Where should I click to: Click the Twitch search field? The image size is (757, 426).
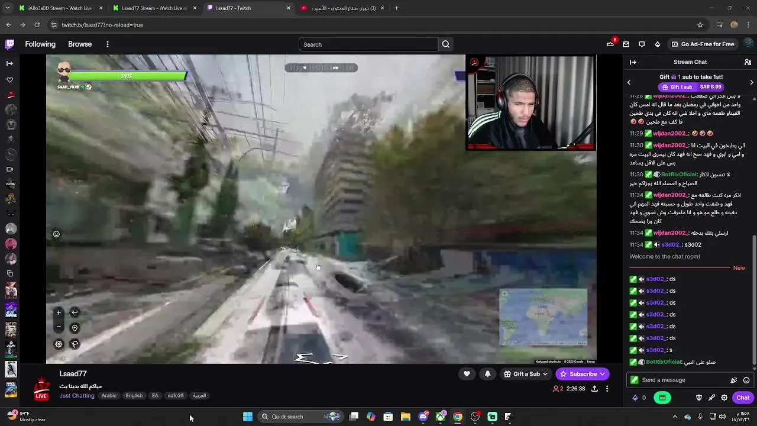368,44
